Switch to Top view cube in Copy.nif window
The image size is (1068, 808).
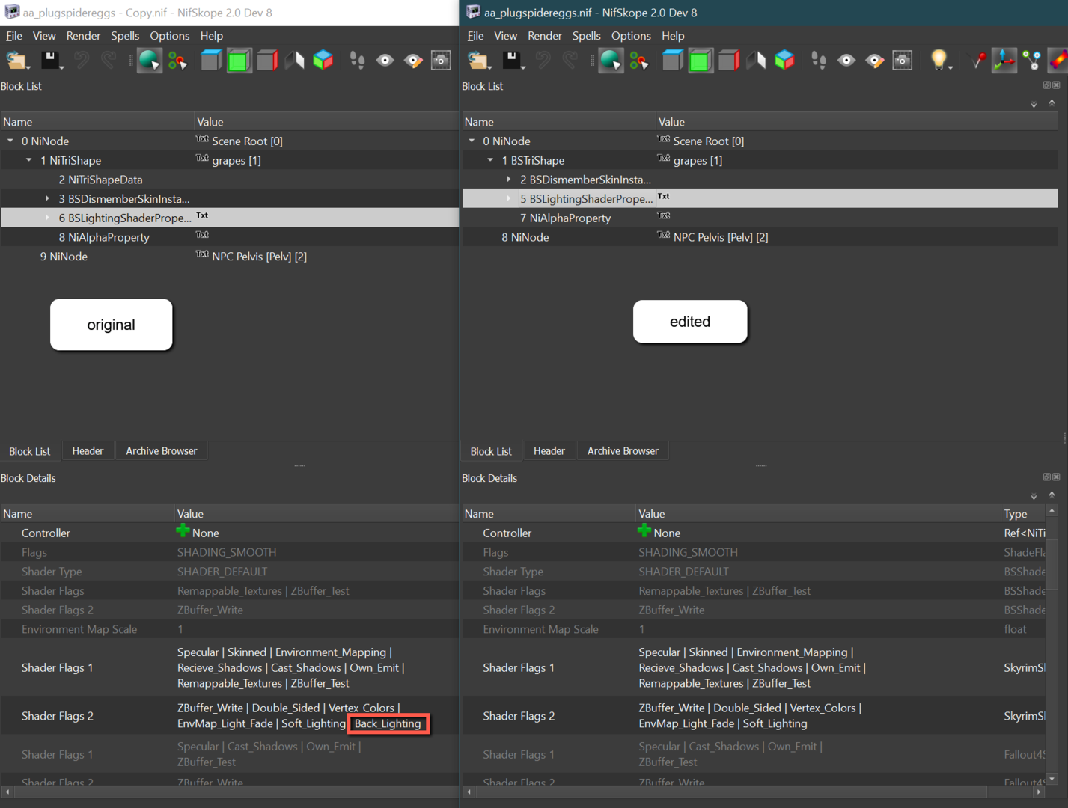pos(211,60)
